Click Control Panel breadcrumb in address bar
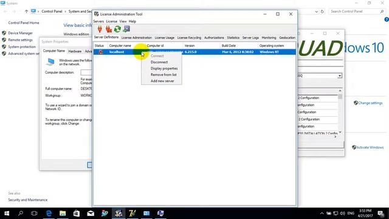Image resolution: width=389 pixels, height=219 pixels. pyautogui.click(x=52, y=12)
